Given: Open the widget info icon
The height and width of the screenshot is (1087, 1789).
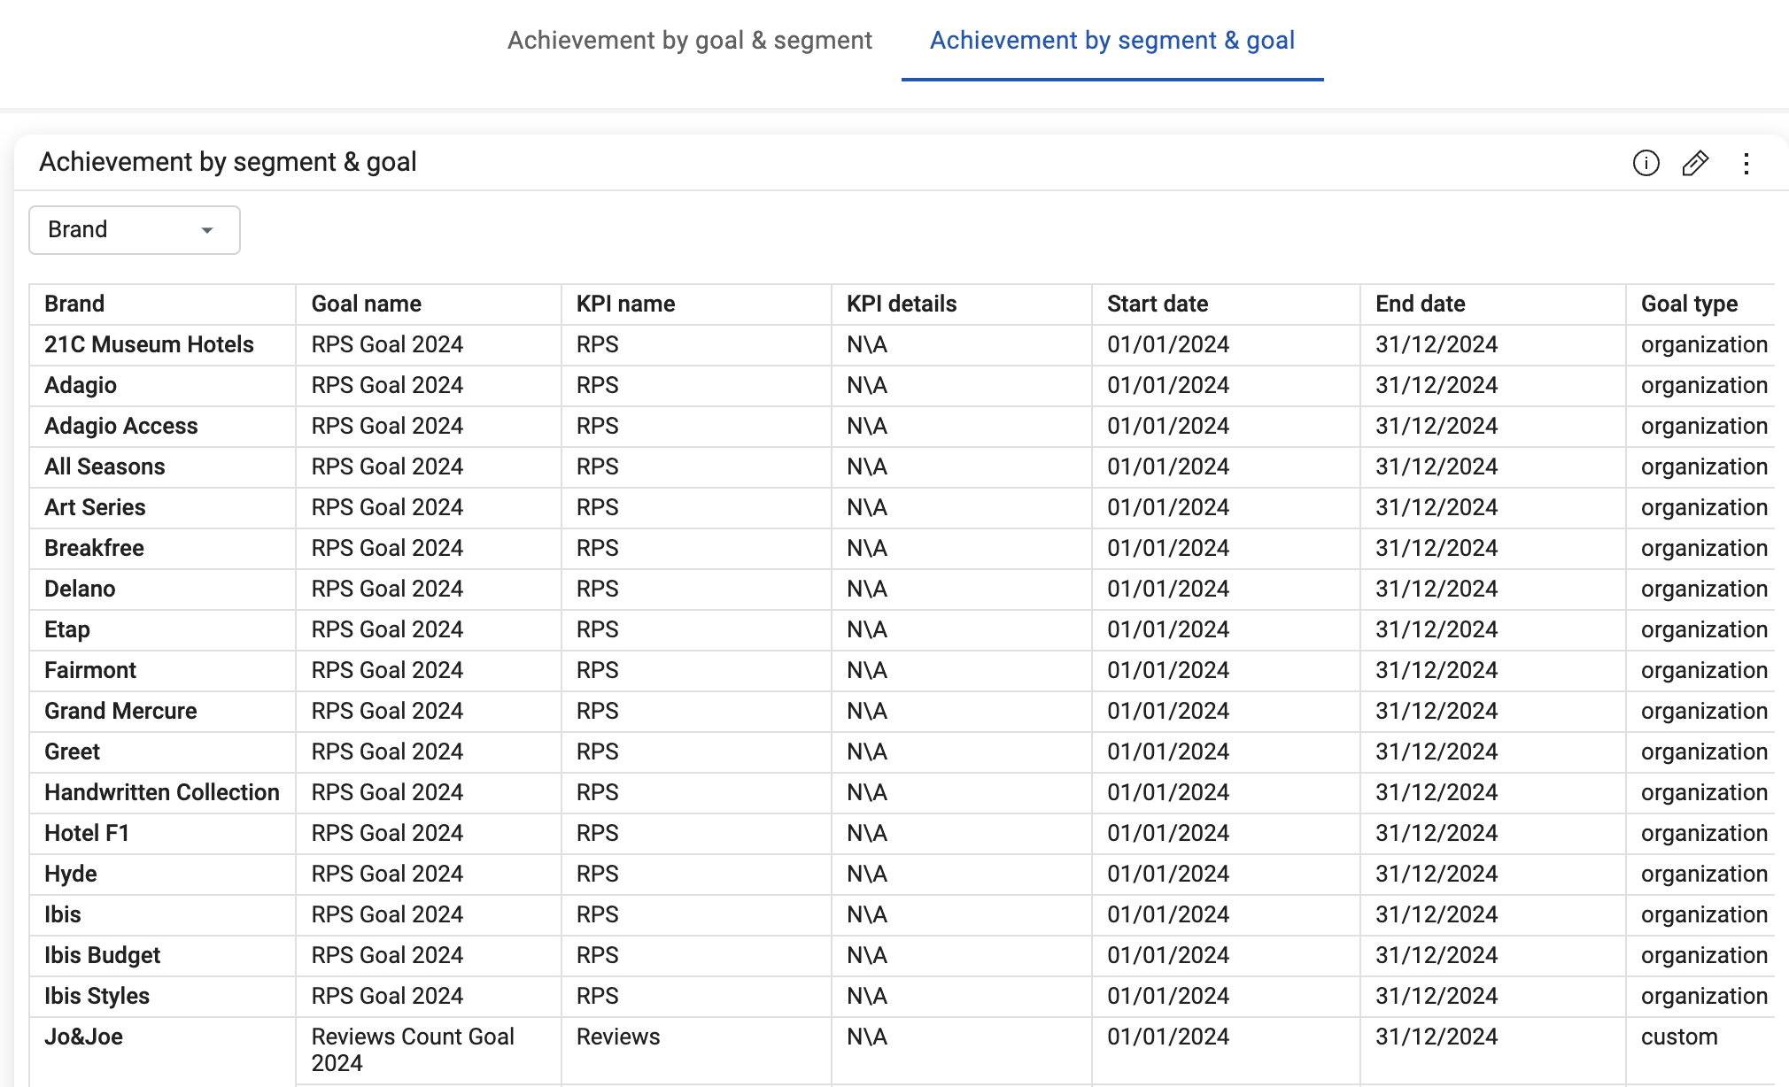Looking at the screenshot, I should coord(1646,163).
